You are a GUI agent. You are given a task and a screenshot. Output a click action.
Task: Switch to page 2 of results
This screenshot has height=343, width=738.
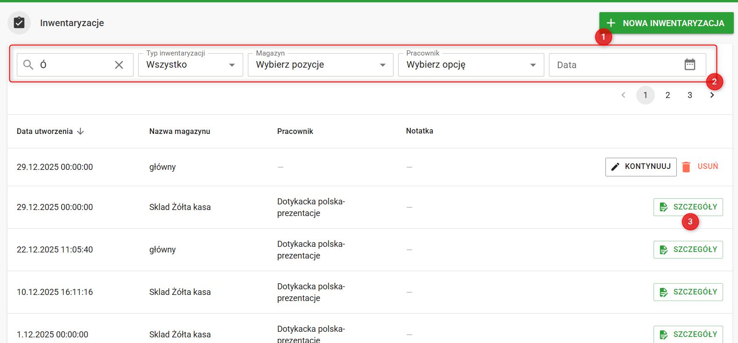(x=668, y=95)
